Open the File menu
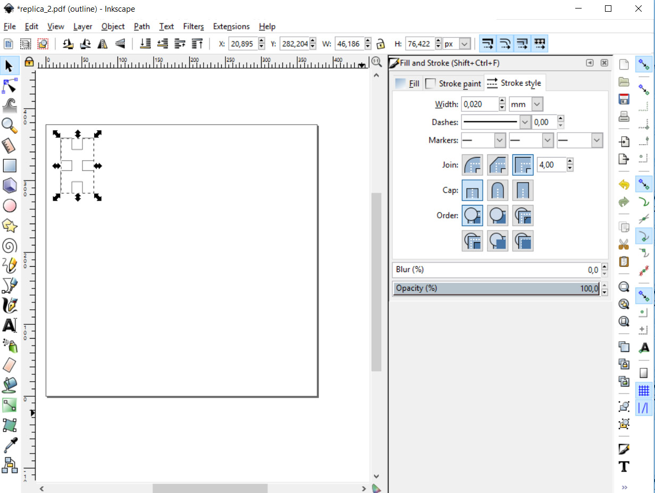 (10, 26)
